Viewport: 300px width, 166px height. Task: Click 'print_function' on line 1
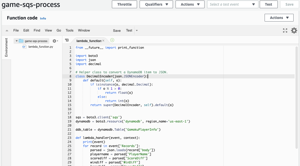tap(131, 48)
